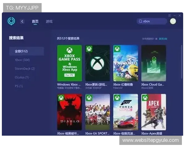Image resolution: width=185 pixels, height=148 pixels.
Task: Click the Xbox badge on Forza cover
Action: (117, 98)
